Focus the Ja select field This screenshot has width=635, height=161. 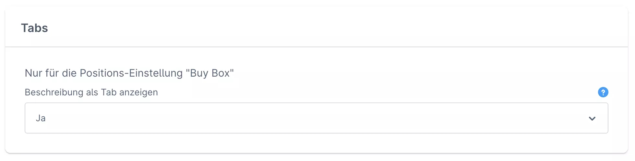coord(316,118)
